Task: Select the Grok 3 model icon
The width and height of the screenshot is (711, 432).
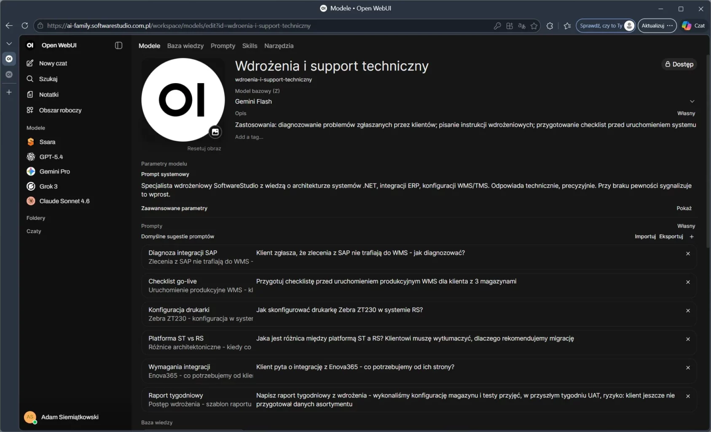Action: (x=30, y=186)
